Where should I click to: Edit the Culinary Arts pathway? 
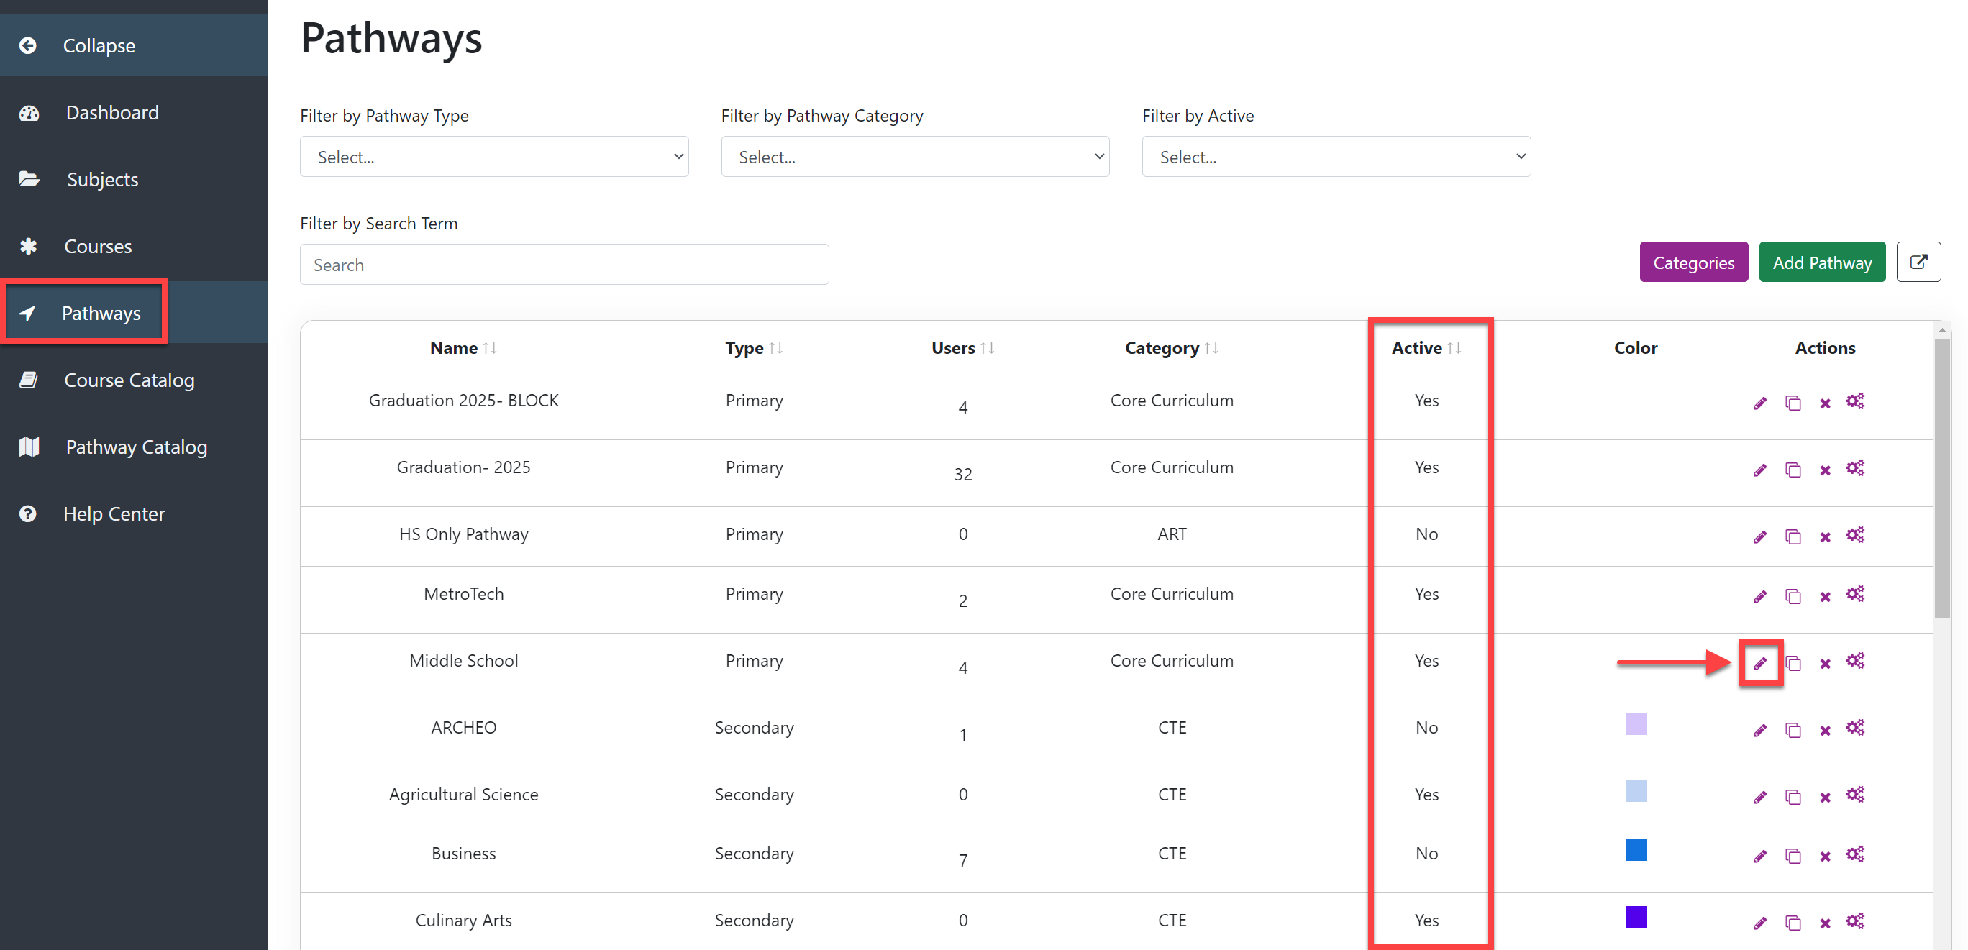point(1760,923)
